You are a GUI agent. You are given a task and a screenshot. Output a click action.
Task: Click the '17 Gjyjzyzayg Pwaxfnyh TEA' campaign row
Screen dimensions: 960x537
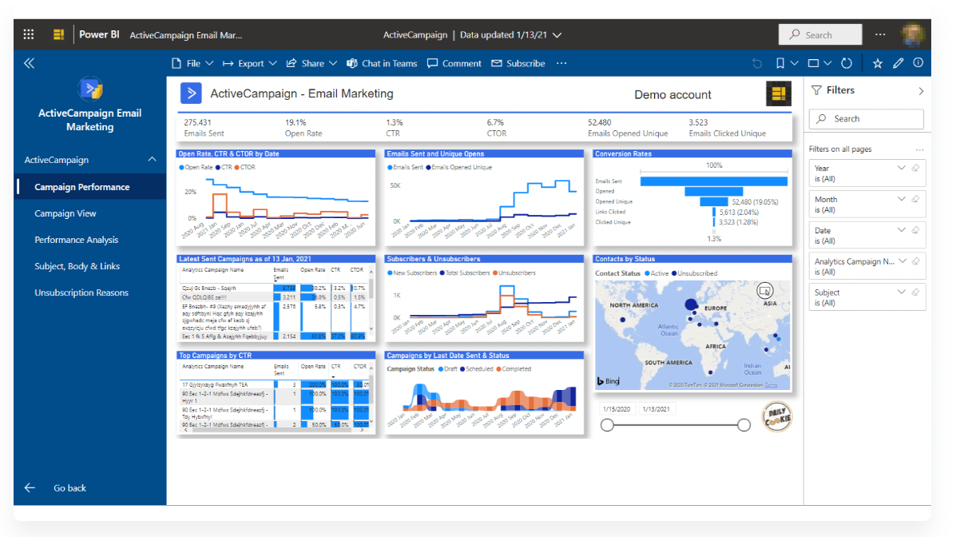tap(276, 384)
